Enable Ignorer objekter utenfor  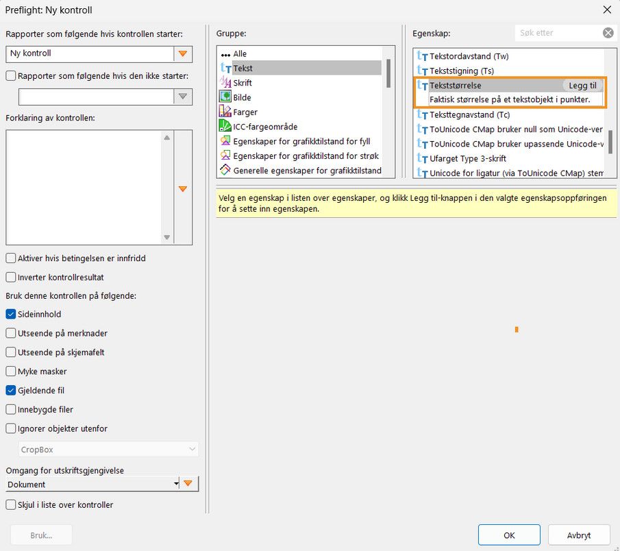[x=11, y=428]
